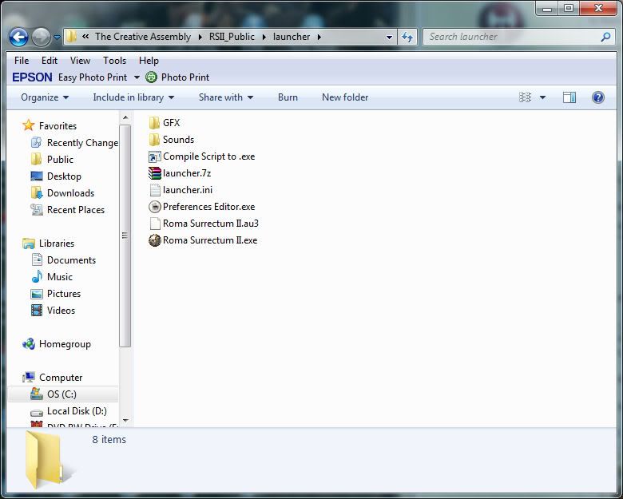Select OS (C:) drive in navigation pane
Screen dimensions: 623x499
coord(62,394)
